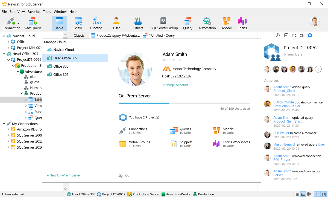This screenshot has width=328, height=197.
Task: Open the Favorites menu
Action: [34, 12]
